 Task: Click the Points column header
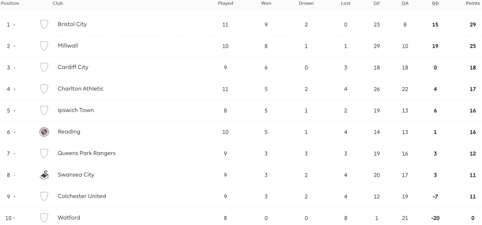pos(473,4)
